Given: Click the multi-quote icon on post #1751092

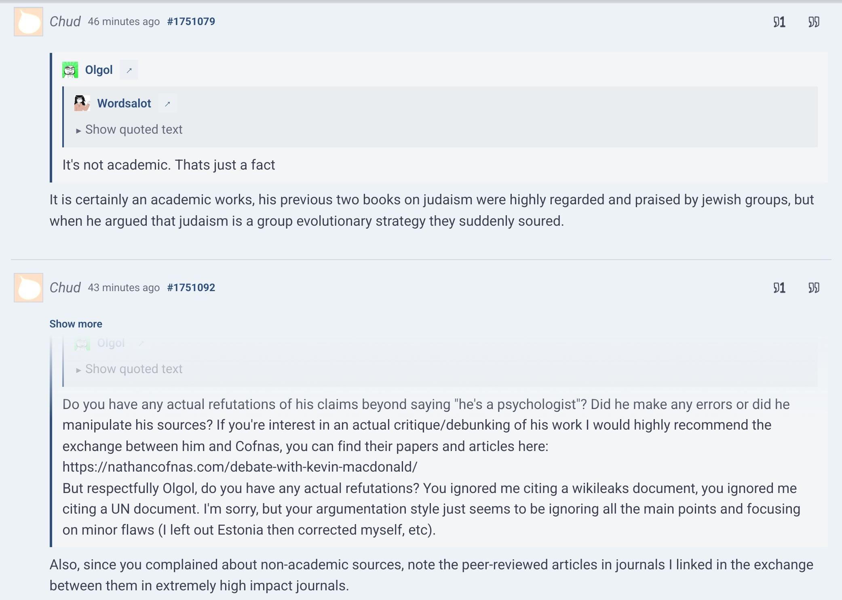Looking at the screenshot, I should [x=814, y=288].
